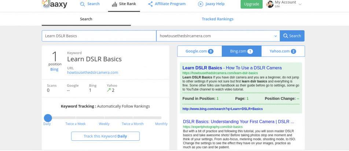Open the expertphotography.com/dslr-basics link
The height and width of the screenshot is (151, 349).
click(213, 127)
